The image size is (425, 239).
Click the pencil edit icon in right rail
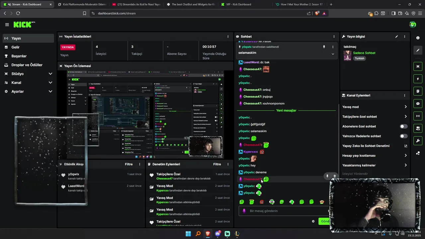(x=418, y=50)
